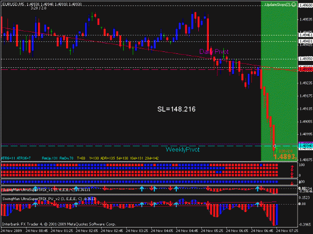Click the 1.48875 price axis value
The width and height of the screenshot is (313, 234).
point(306,160)
